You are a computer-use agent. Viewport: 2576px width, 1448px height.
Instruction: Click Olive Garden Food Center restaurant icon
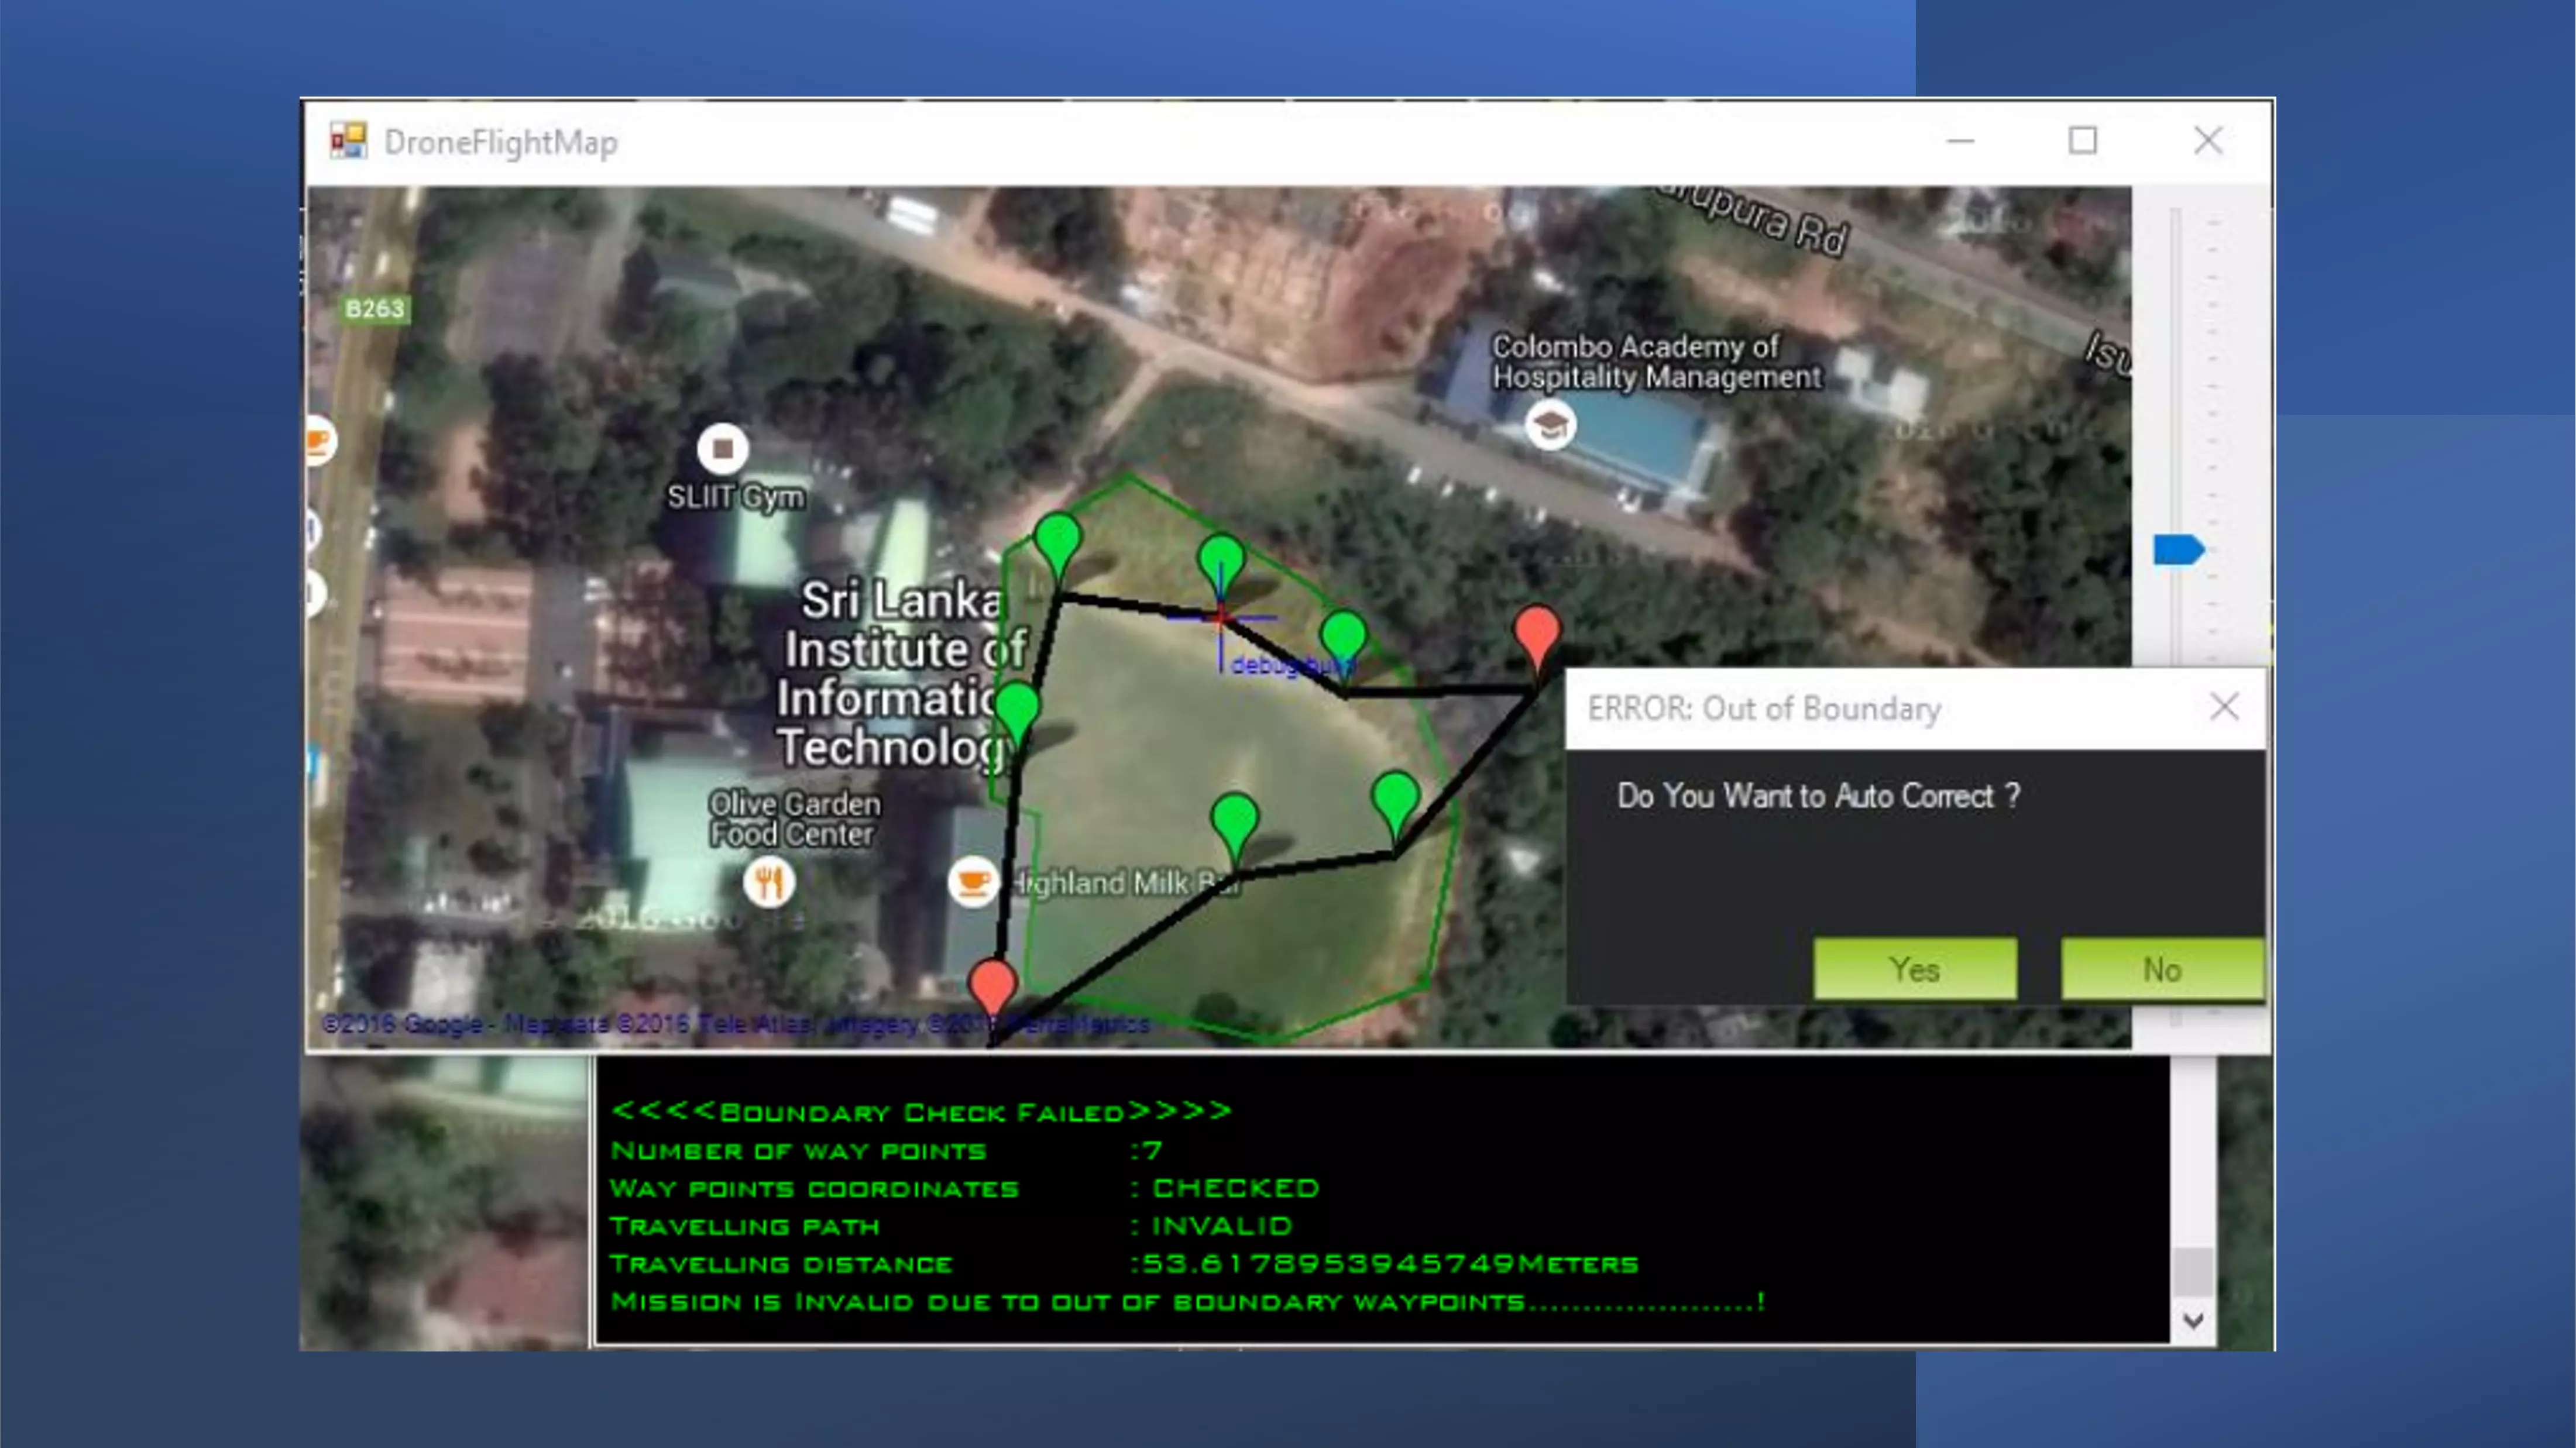(769, 881)
